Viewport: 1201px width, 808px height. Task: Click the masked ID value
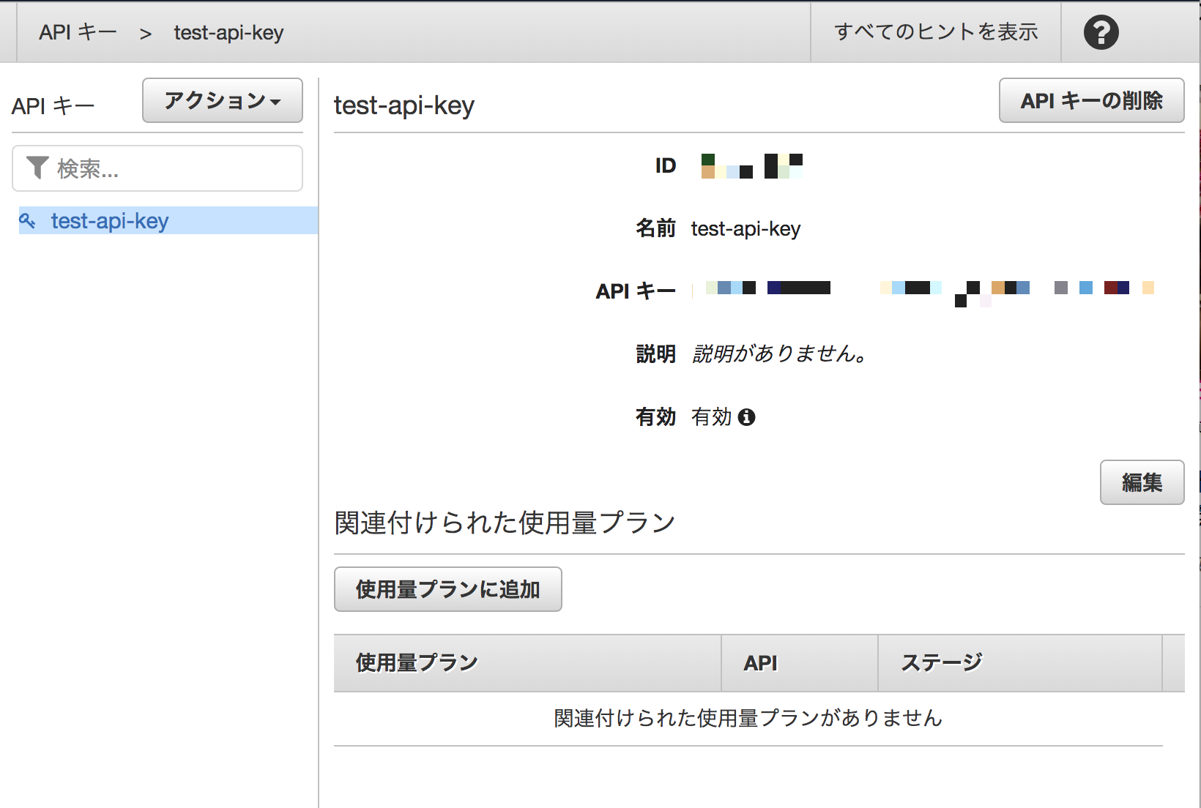(x=751, y=166)
